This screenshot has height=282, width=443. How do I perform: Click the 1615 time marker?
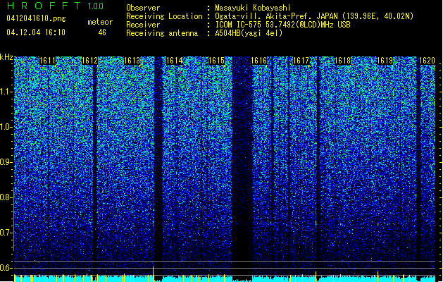coord(216,61)
